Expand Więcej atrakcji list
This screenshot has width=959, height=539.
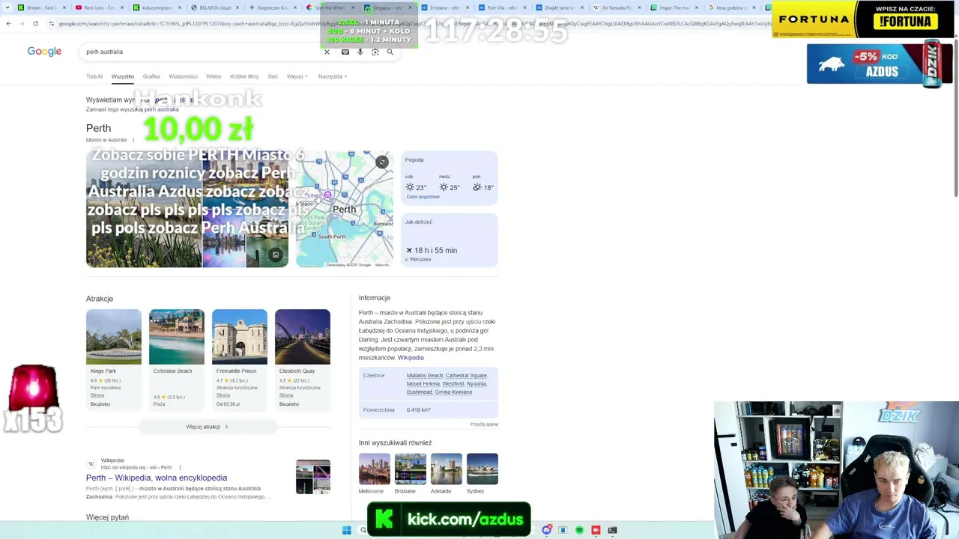pos(208,427)
